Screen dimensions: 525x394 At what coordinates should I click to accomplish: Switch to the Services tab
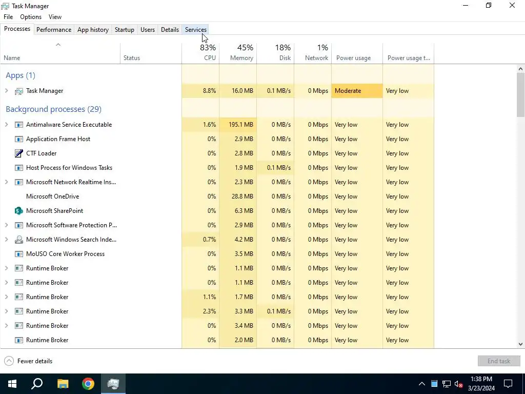(196, 29)
